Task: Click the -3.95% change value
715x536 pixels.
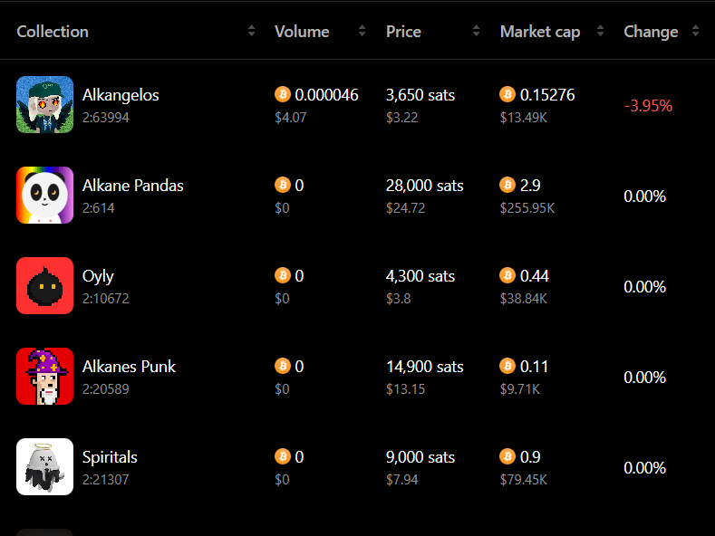Action: click(x=648, y=106)
